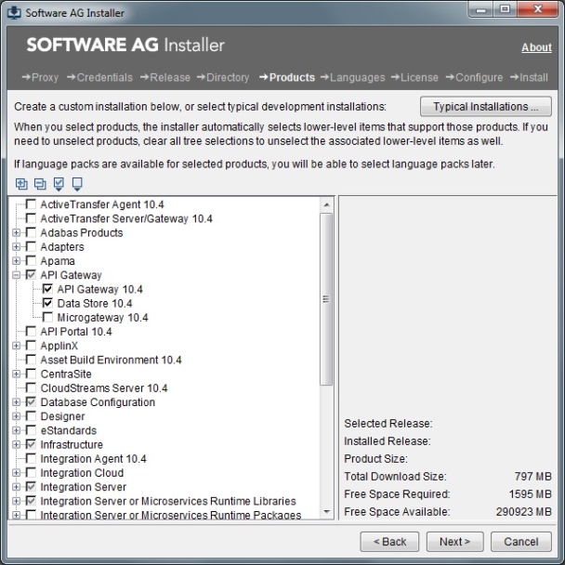Expand the ApplinX node

coord(16,346)
